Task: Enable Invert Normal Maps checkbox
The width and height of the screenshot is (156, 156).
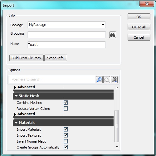Action: tap(66, 141)
